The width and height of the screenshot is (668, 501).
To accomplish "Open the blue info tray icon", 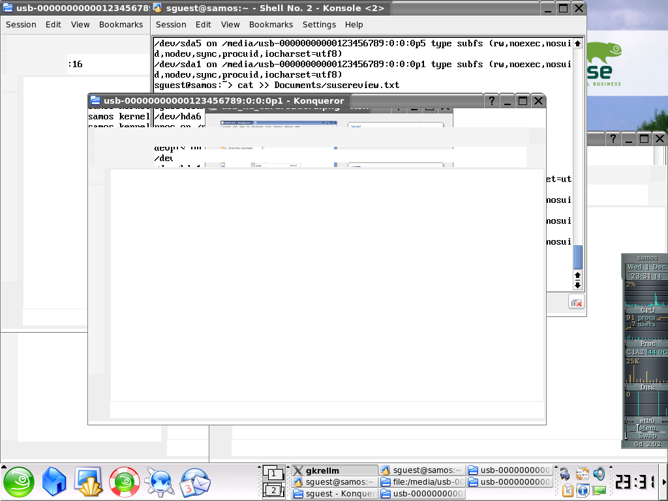I will point(583,491).
